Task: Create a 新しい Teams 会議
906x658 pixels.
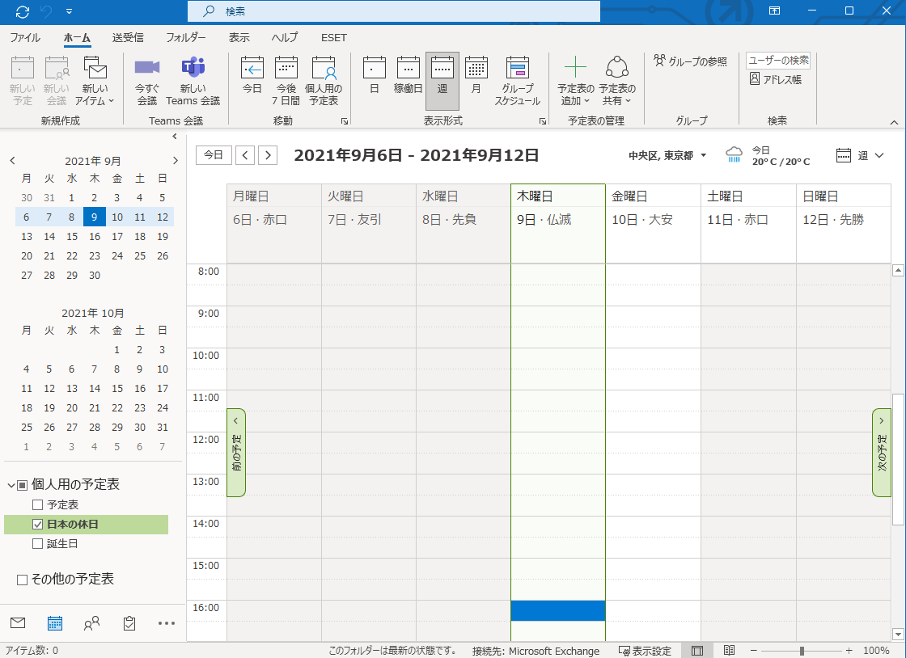Action: point(193,81)
